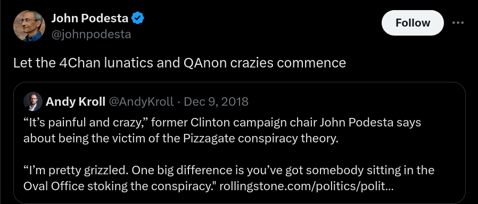Click the @AndyKroll handle
Viewport: 478px width, 204px height.
tap(141, 101)
